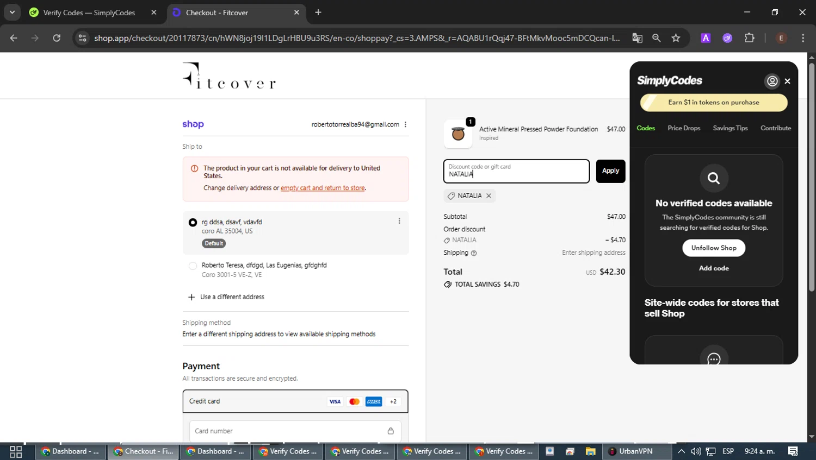The image size is (816, 460).
Task: Bookmark this page with the star icon
Action: pyautogui.click(x=676, y=38)
